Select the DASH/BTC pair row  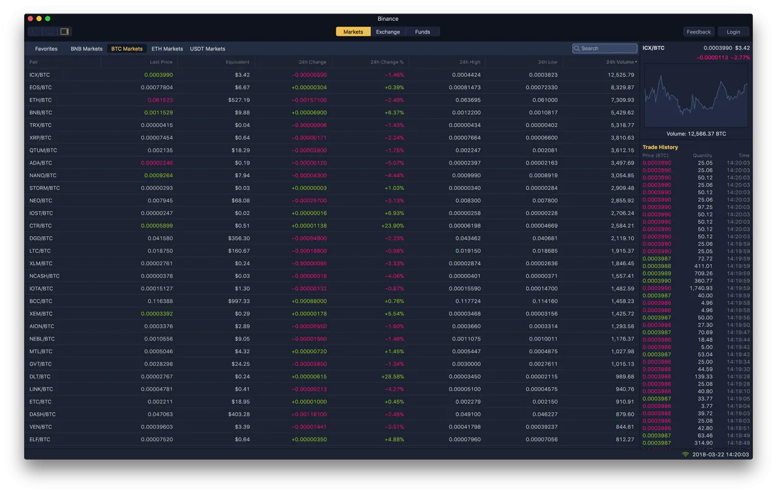coord(331,414)
